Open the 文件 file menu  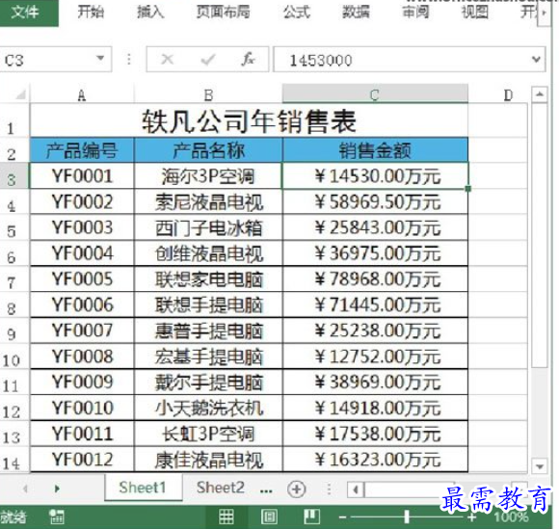pyautogui.click(x=29, y=13)
